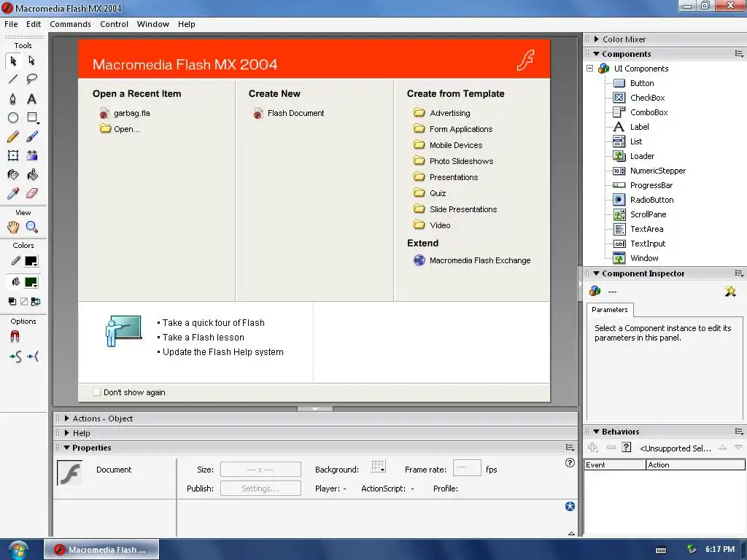Viewport: 747px width, 560px height.
Task: Open Macromedia Flash Exchange link
Action: (x=472, y=260)
